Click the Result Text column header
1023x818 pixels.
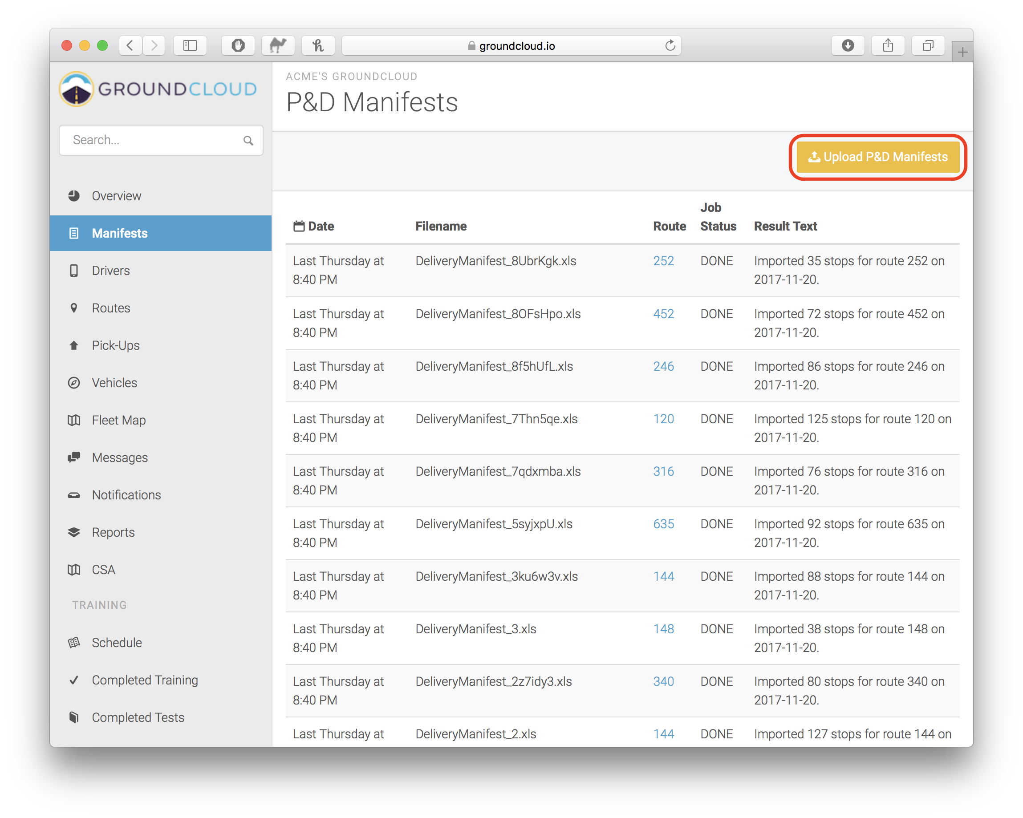coord(786,227)
